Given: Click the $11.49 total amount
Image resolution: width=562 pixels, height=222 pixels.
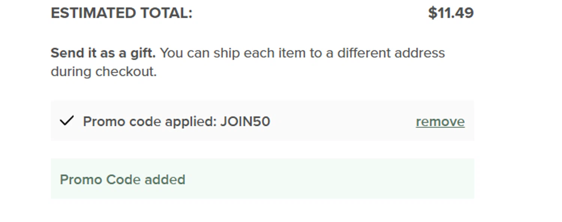Looking at the screenshot, I should (x=451, y=13).
